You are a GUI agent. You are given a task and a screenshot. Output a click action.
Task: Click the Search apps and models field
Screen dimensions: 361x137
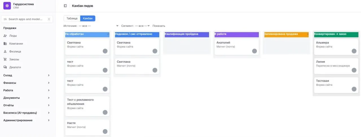[27, 19]
